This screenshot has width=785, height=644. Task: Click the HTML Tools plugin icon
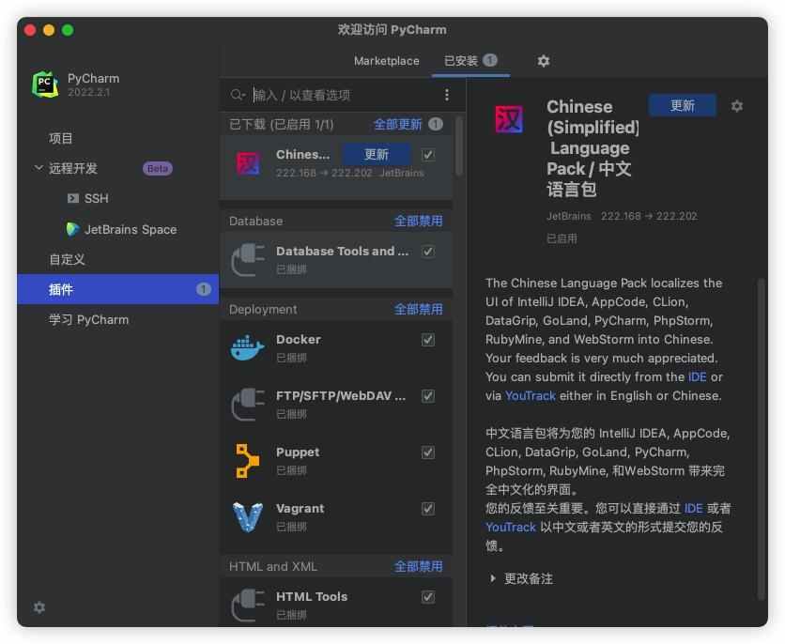[248, 605]
